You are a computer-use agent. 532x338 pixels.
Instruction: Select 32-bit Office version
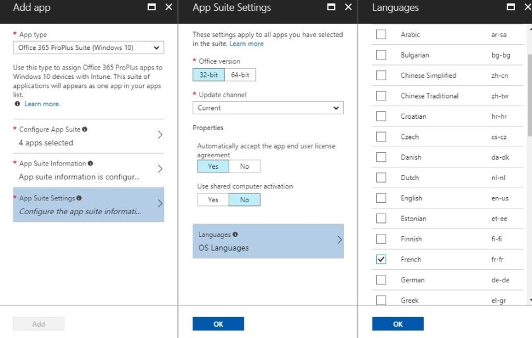[x=208, y=75]
